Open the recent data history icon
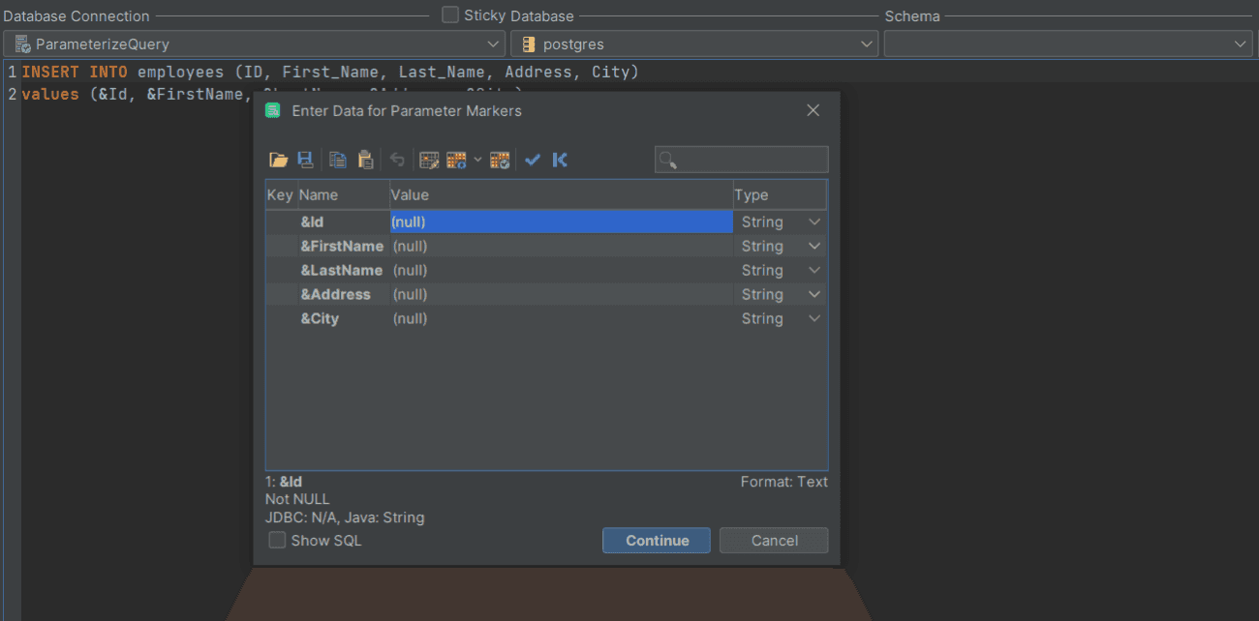1259x621 pixels. point(500,160)
